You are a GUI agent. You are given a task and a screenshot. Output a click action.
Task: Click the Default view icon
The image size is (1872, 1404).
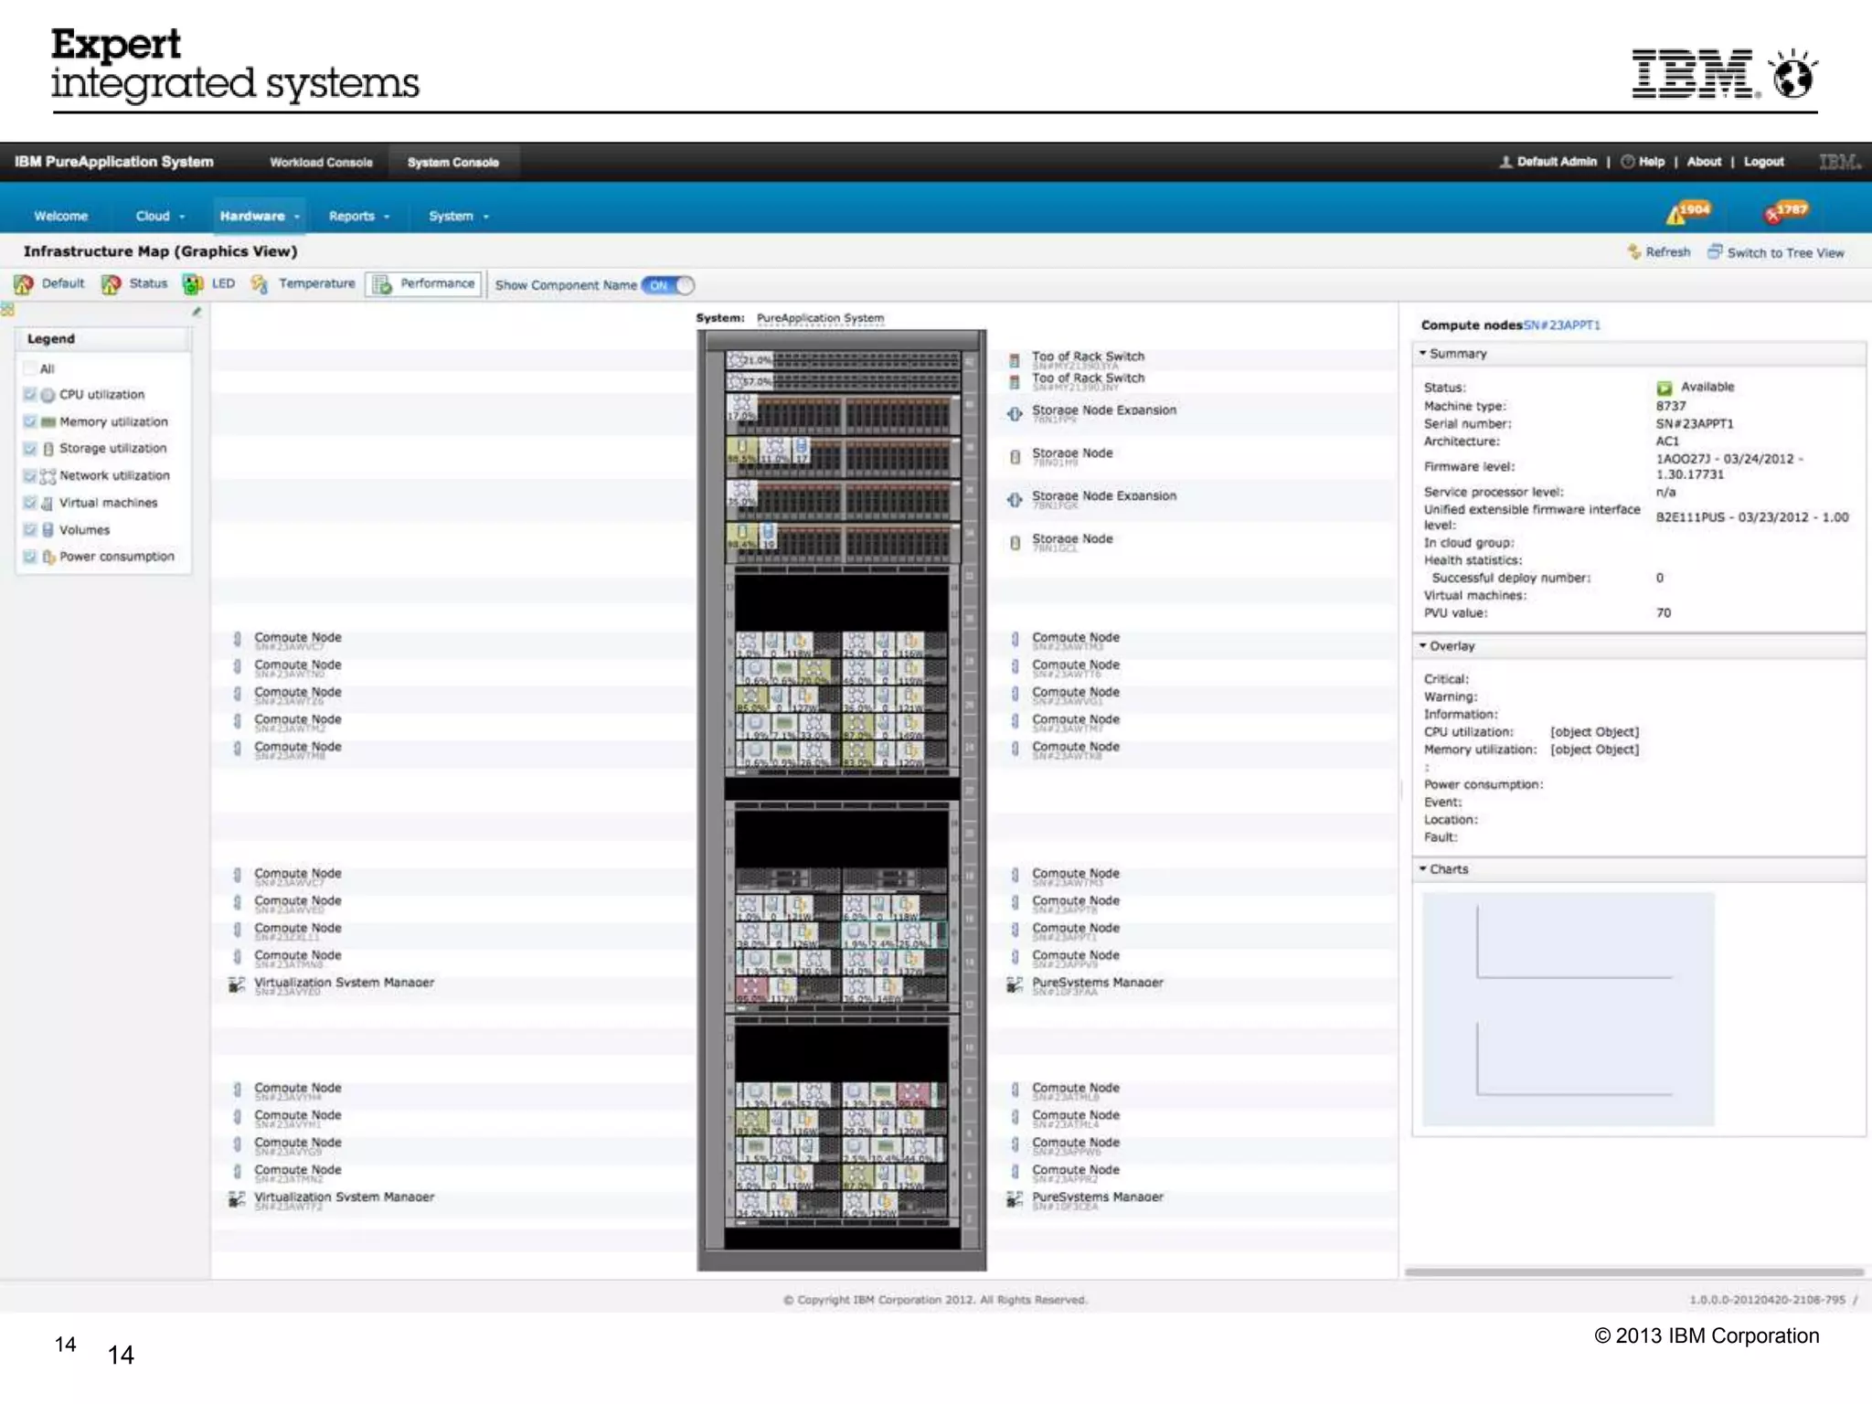coord(24,284)
